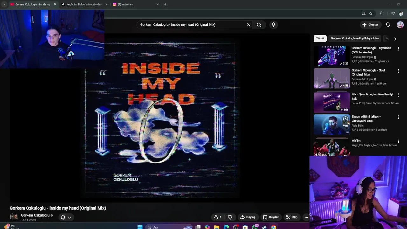Open the YouTube account avatar menu
The image size is (407, 229).
pyautogui.click(x=400, y=25)
